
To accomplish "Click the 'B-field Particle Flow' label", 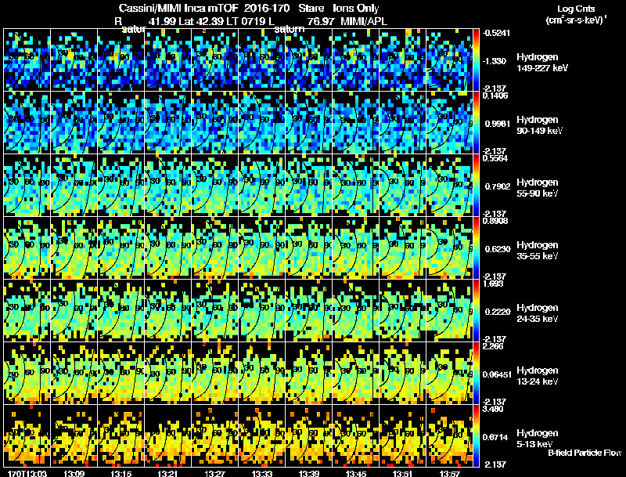I will click(585, 453).
